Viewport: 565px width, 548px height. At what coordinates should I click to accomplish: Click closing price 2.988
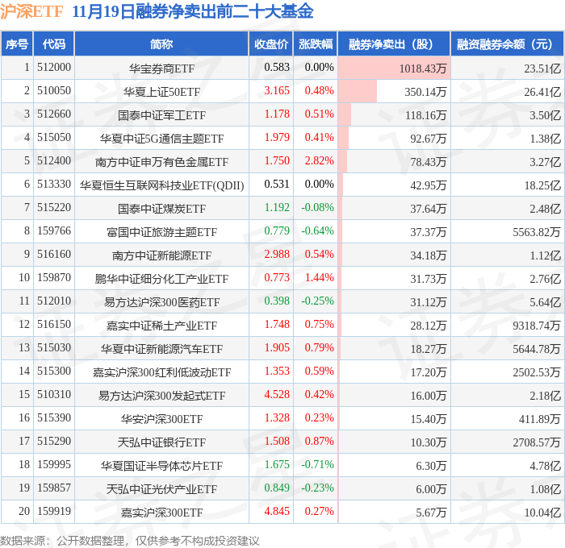click(x=277, y=255)
